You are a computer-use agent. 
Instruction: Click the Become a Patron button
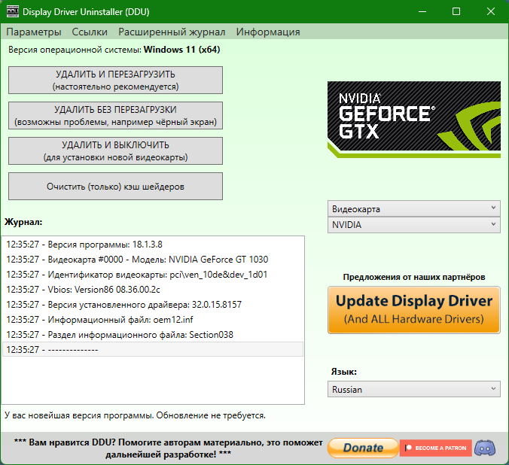pos(436,448)
